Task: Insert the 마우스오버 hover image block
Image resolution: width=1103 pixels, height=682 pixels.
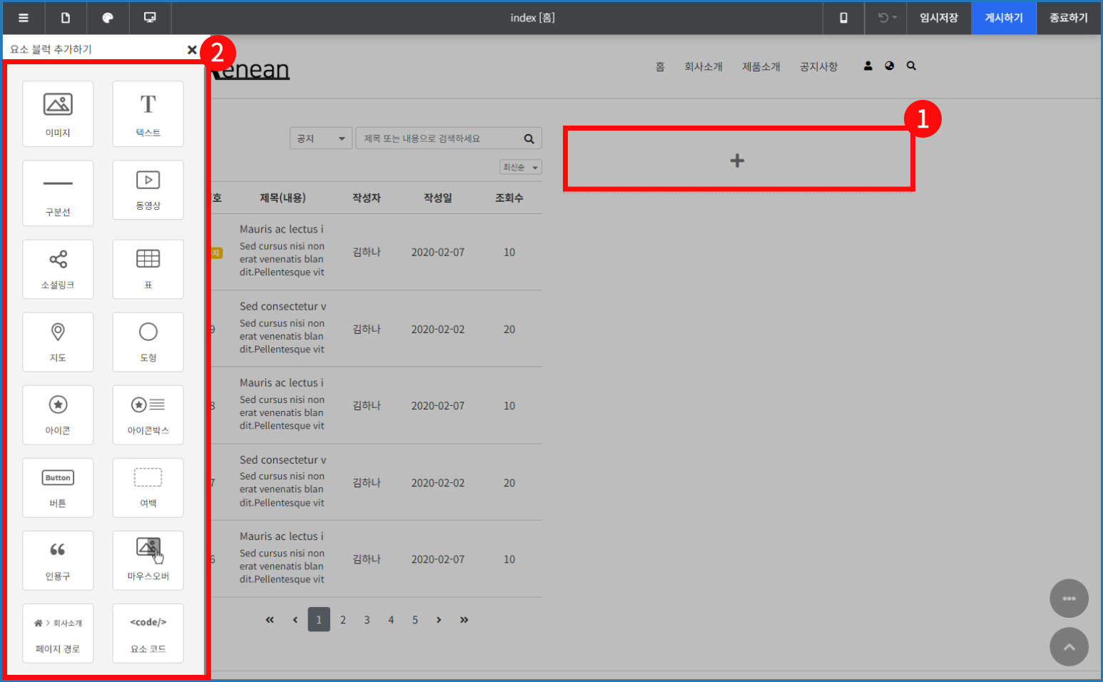Action: click(x=148, y=560)
